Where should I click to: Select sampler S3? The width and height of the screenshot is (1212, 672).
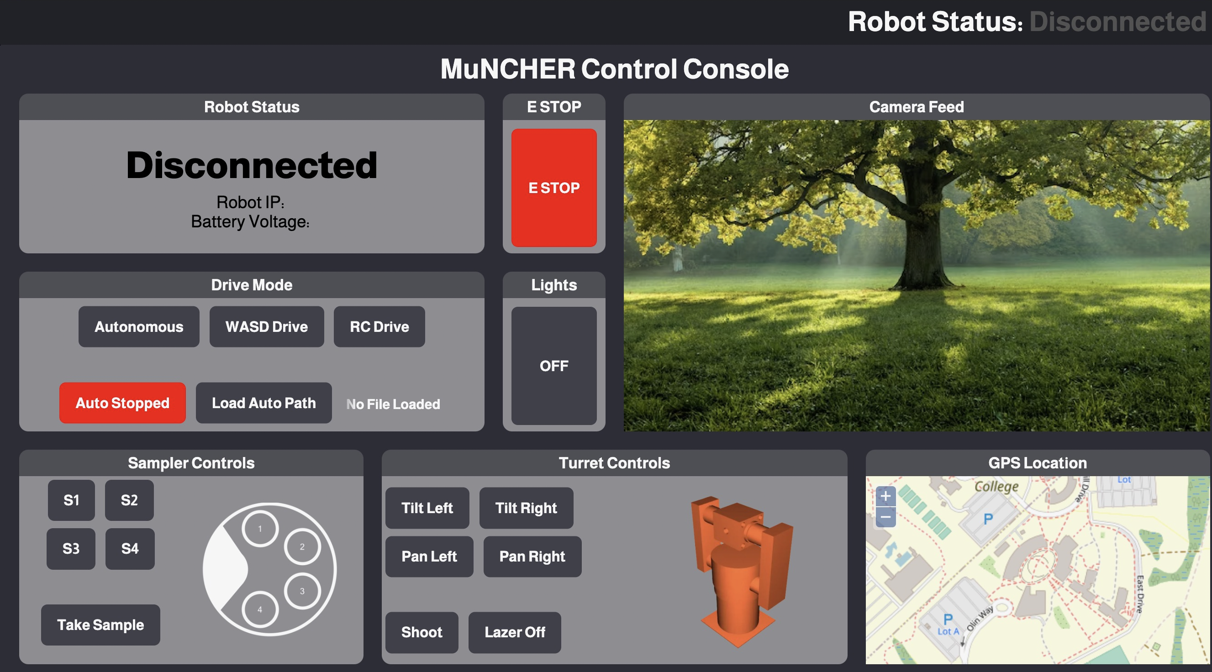tap(71, 549)
